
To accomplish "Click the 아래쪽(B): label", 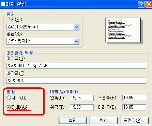I will pyautogui.click(x=108, y=107).
